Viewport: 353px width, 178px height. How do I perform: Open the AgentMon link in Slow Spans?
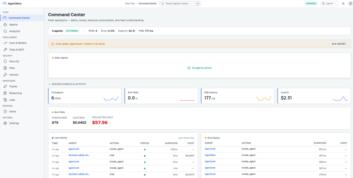pyautogui.click(x=210, y=155)
